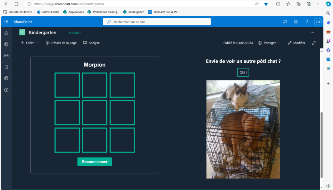Click the OUI ! button
This screenshot has width=333, height=190.
coord(243,73)
